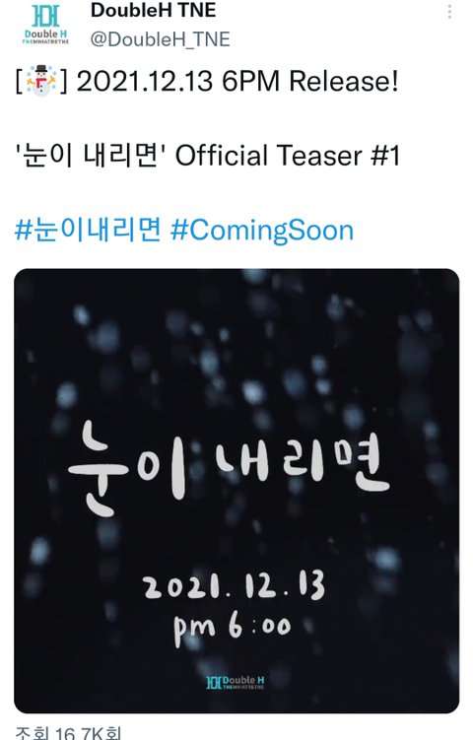Click the Double H wordmark in teaser watermark
Image resolution: width=473 pixels, height=740 pixels.
click(x=243, y=683)
